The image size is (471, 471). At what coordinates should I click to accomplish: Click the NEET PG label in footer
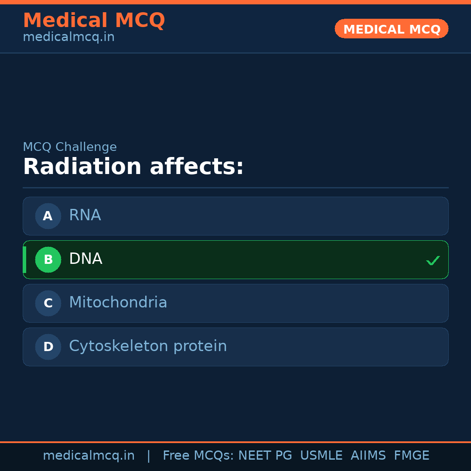click(x=265, y=455)
